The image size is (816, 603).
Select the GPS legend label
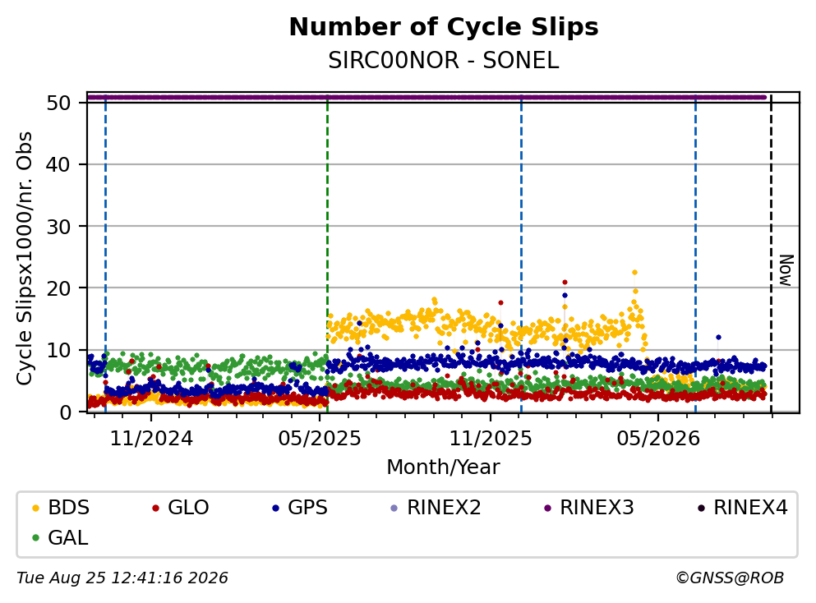point(307,507)
